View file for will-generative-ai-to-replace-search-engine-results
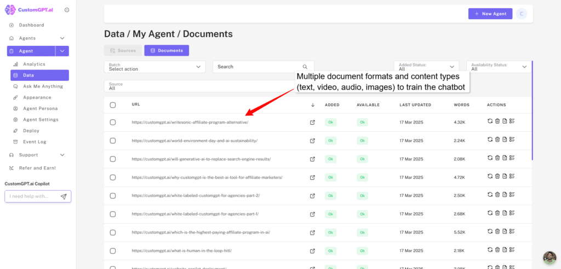 [x=505, y=157]
